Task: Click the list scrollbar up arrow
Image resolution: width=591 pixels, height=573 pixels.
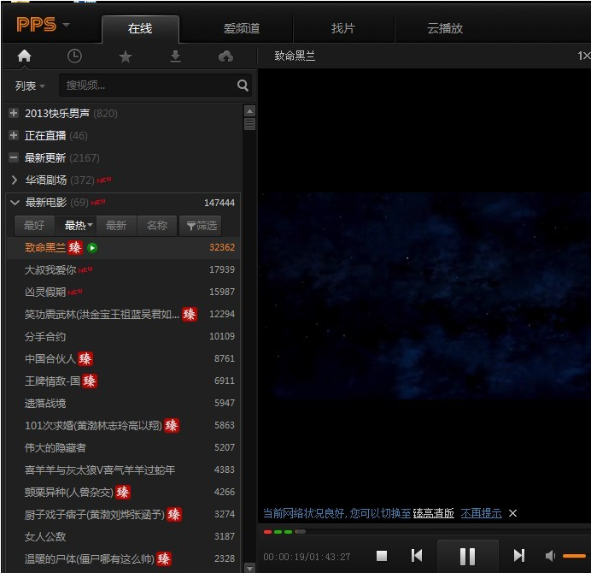Action: pos(249,111)
